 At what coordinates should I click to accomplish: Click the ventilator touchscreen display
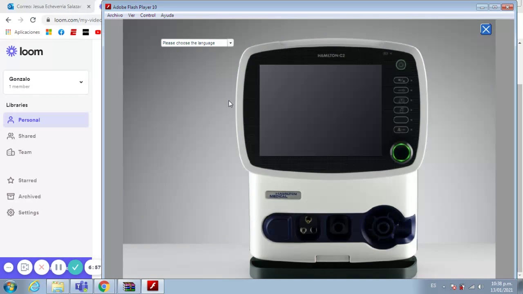tap(320, 110)
